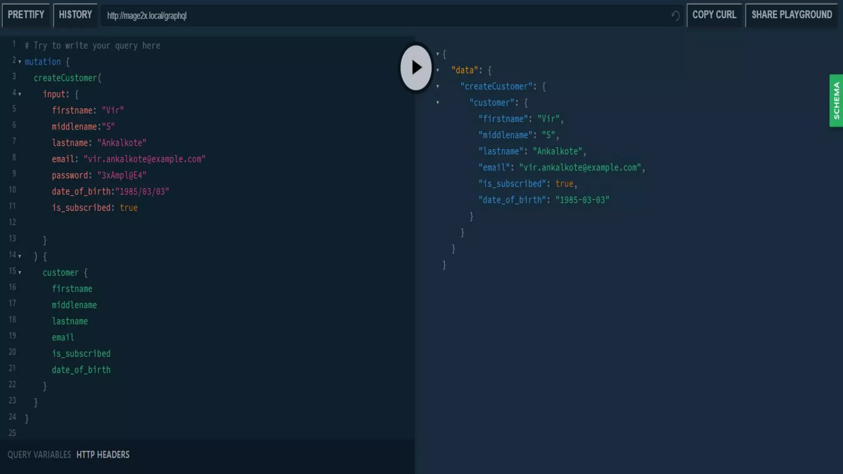Collapse the fold arrow on line 14
The image size is (843, 474).
[x=20, y=256]
